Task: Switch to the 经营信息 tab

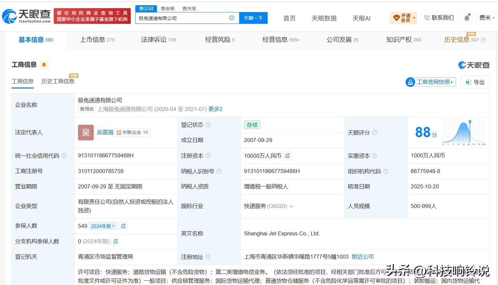Action: coord(281,40)
